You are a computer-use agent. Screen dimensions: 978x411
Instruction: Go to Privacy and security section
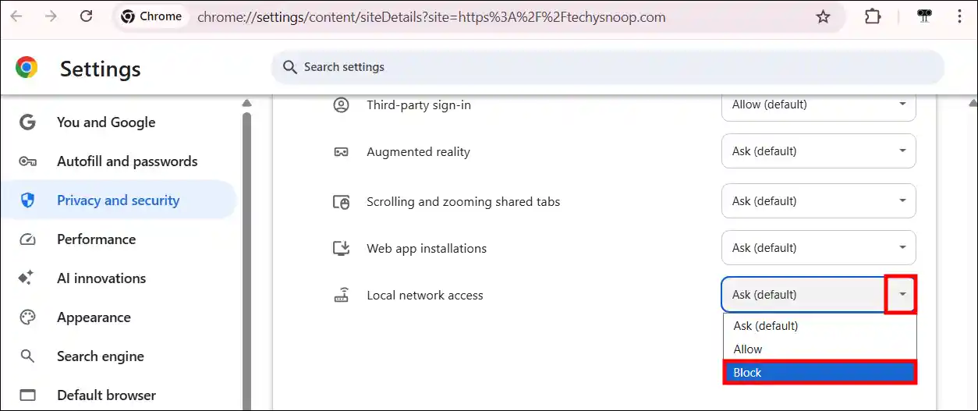(x=119, y=200)
